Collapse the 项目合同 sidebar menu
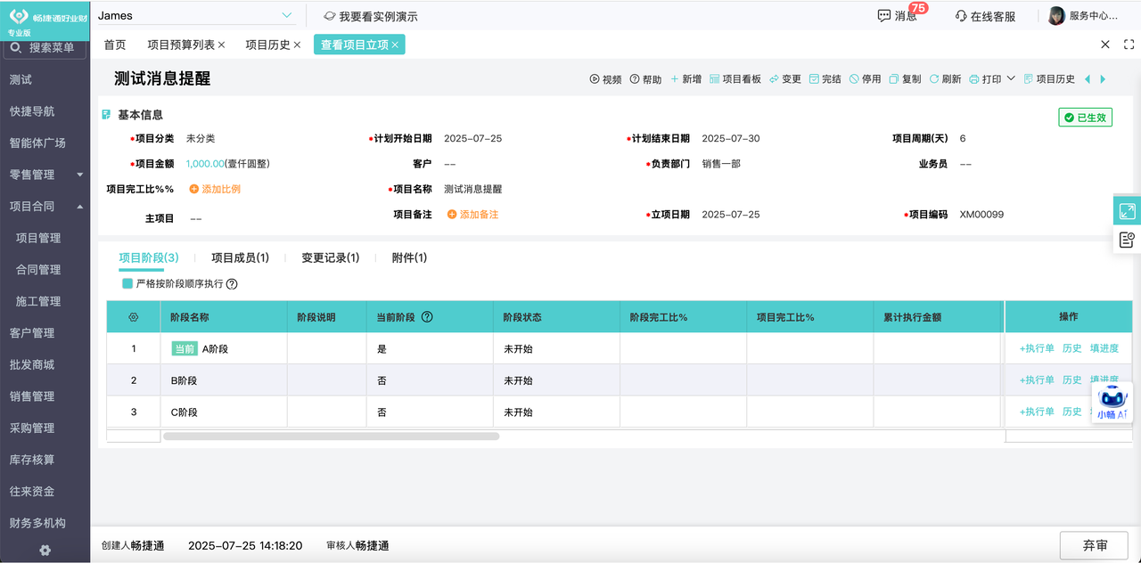The width and height of the screenshot is (1141, 563). (45, 206)
